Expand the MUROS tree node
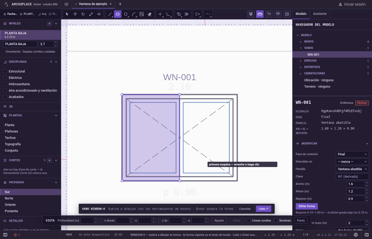Image resolution: width=372 pixels, height=239 pixels. [x=301, y=42]
